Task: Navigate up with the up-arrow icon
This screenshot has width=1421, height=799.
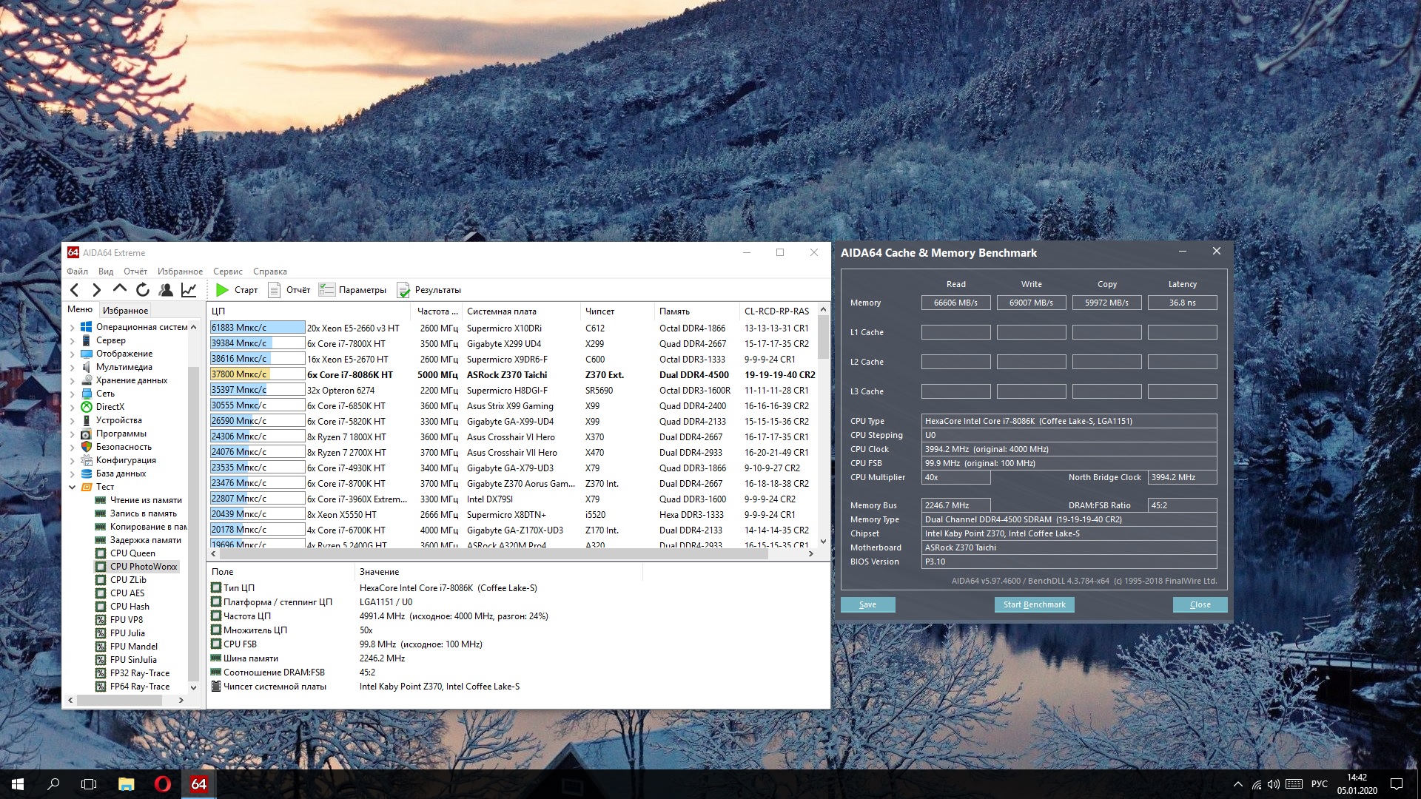Action: tap(120, 289)
